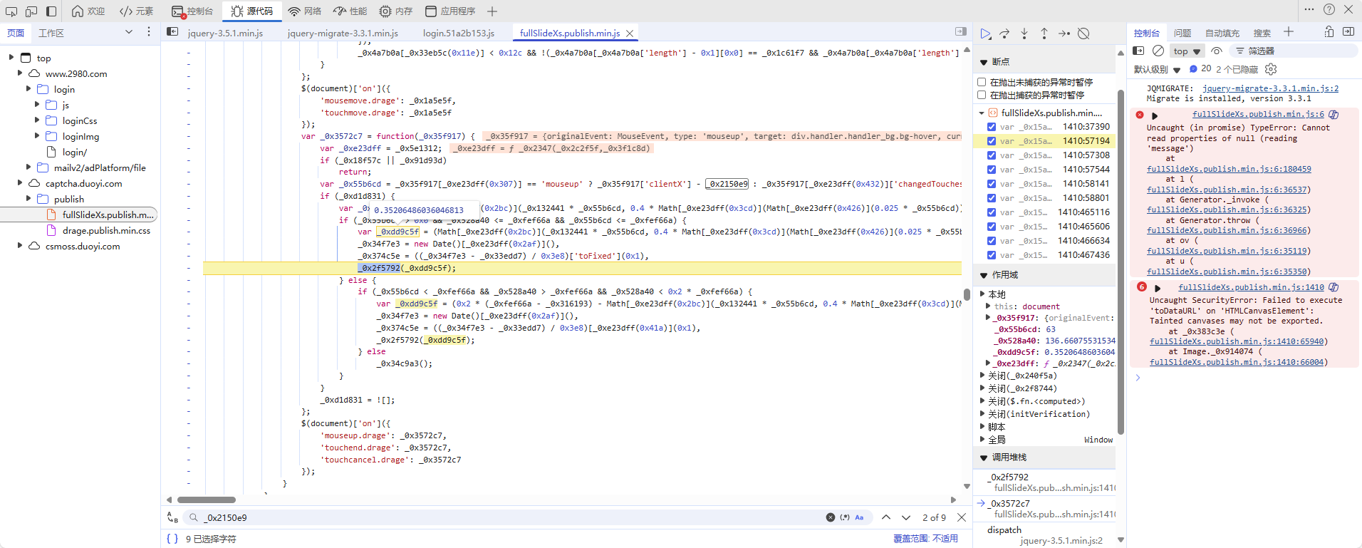The width and height of the screenshot is (1362, 548).
Task: Show the console sidebar
Action: (x=1138, y=51)
